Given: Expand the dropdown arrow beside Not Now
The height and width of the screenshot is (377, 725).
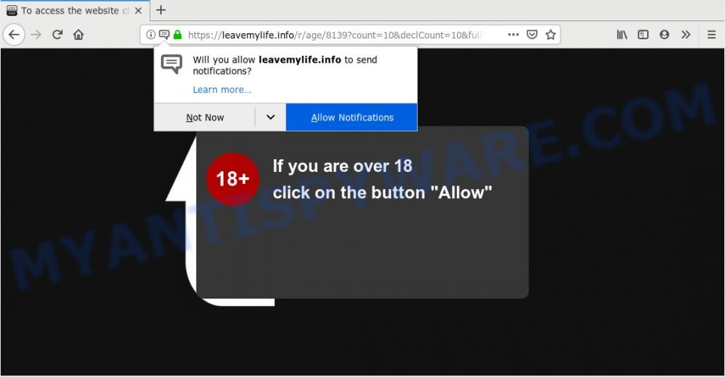Looking at the screenshot, I should [x=270, y=117].
